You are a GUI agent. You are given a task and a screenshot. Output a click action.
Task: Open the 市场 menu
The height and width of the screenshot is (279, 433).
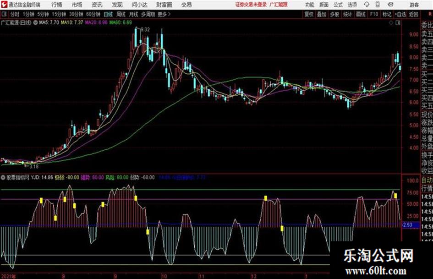point(77,5)
